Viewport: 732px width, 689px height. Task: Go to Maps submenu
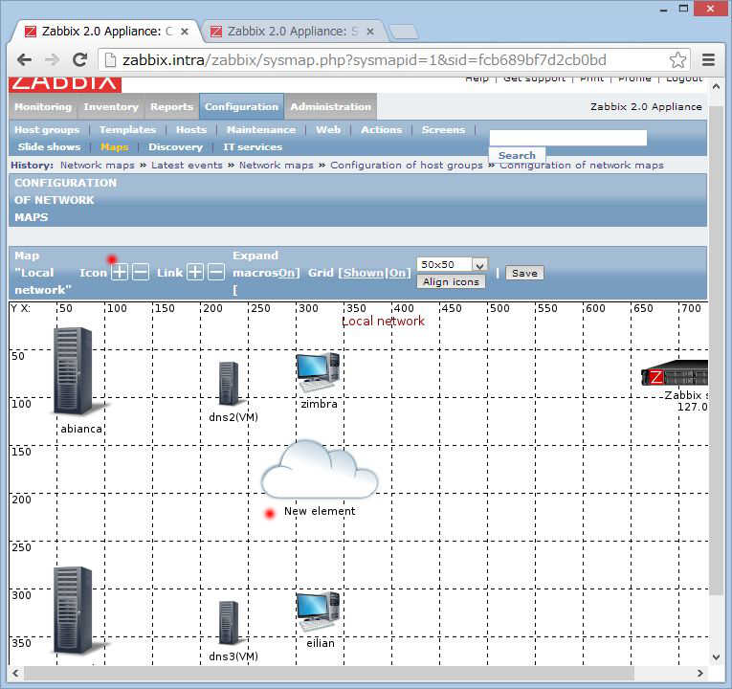click(x=115, y=147)
